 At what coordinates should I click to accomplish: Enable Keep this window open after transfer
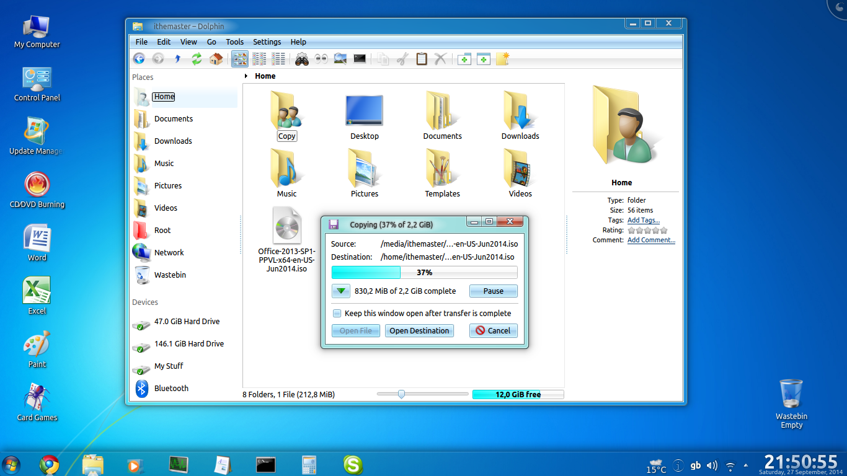point(337,314)
